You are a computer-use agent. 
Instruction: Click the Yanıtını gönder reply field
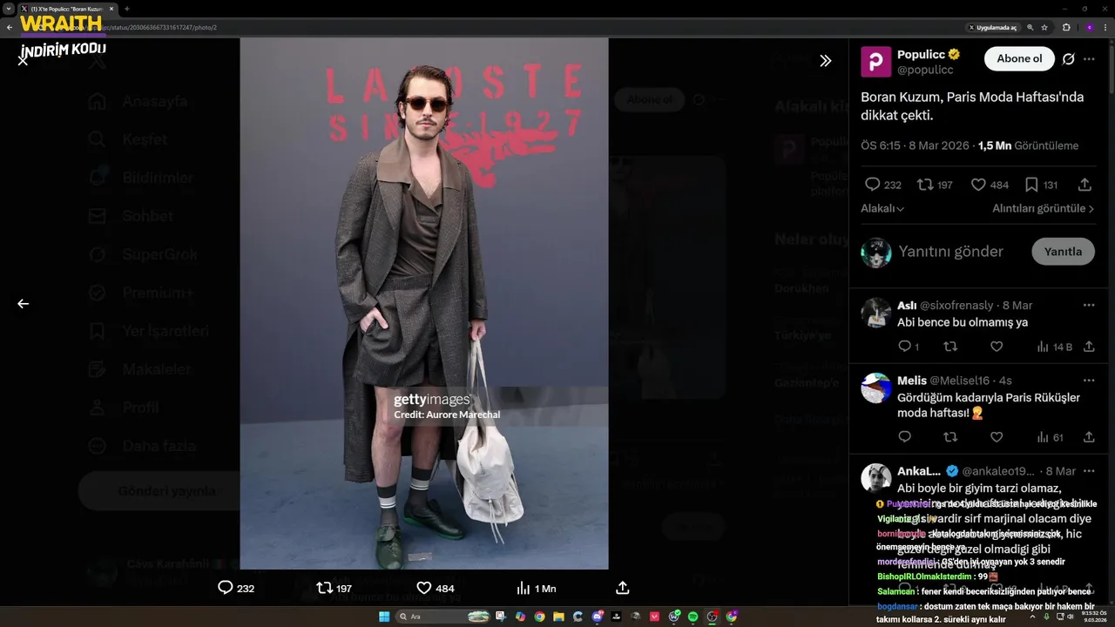click(x=950, y=252)
